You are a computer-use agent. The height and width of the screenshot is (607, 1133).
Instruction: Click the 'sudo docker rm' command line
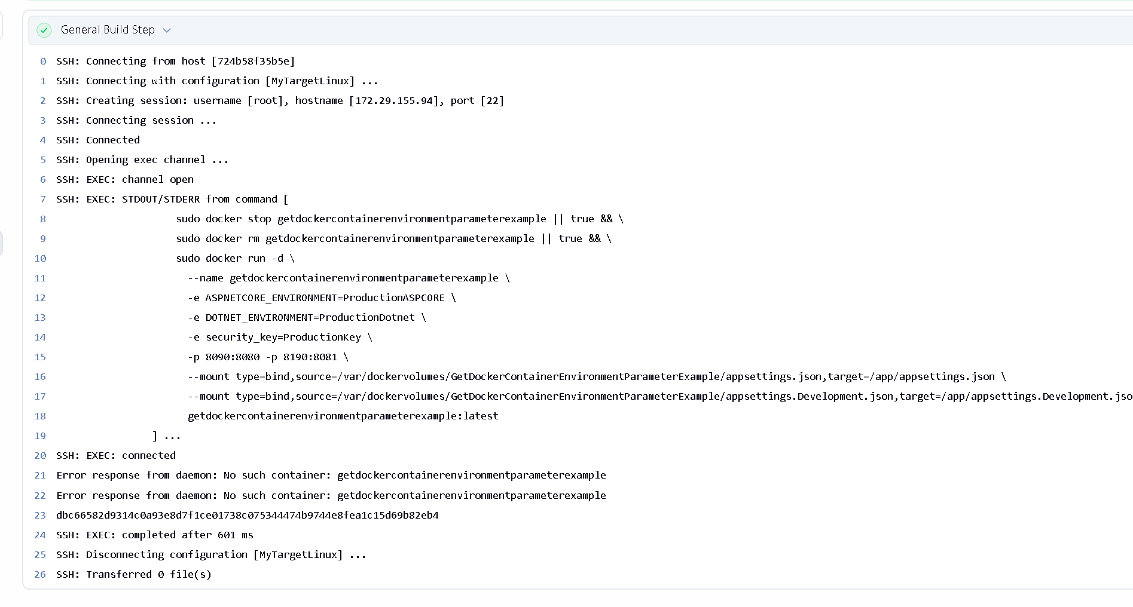393,239
